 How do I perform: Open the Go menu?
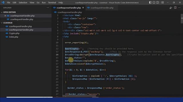coord(38,3)
